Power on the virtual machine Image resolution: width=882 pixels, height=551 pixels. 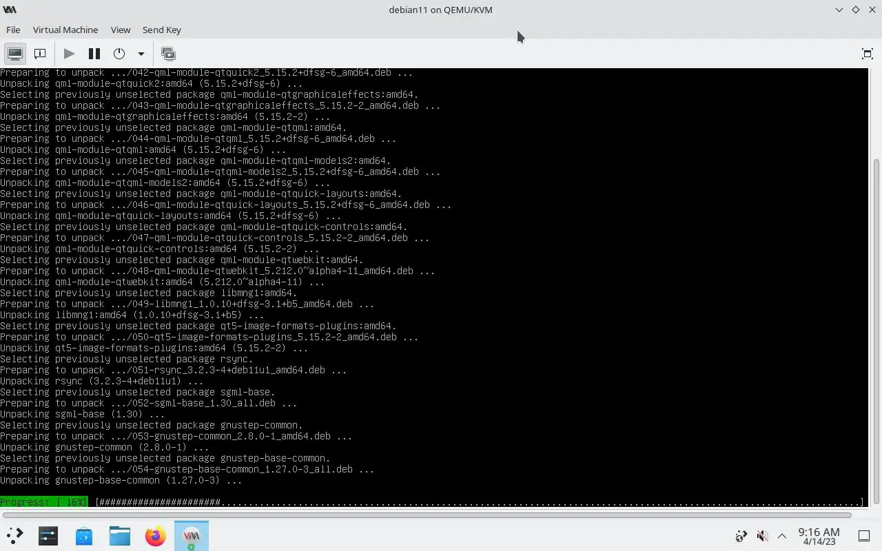69,54
